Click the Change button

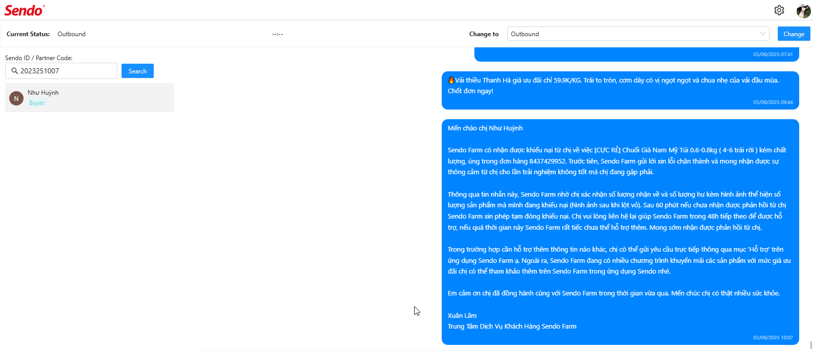(x=794, y=34)
